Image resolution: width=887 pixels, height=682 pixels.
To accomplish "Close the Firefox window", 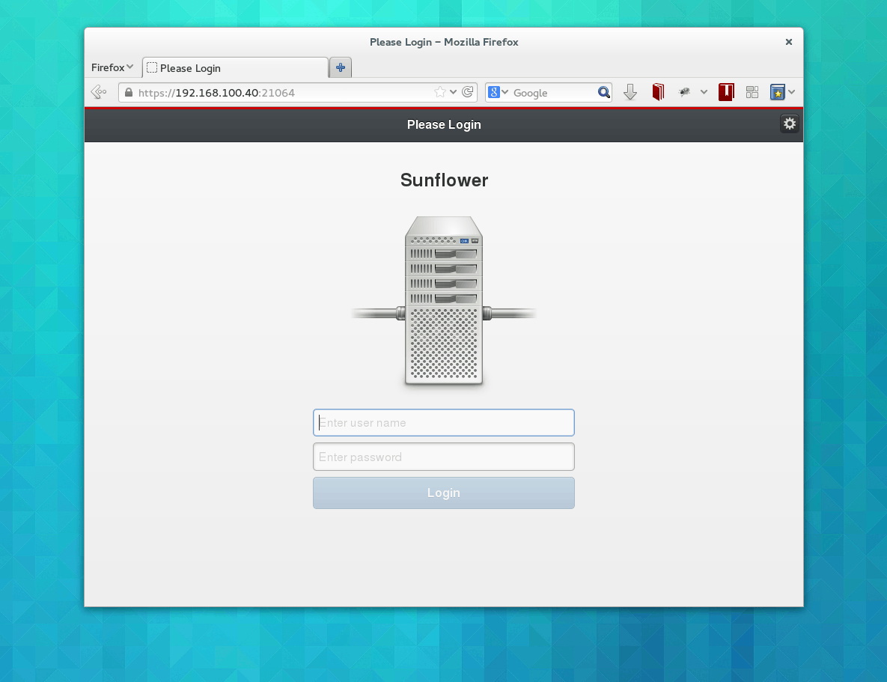I will [x=789, y=42].
